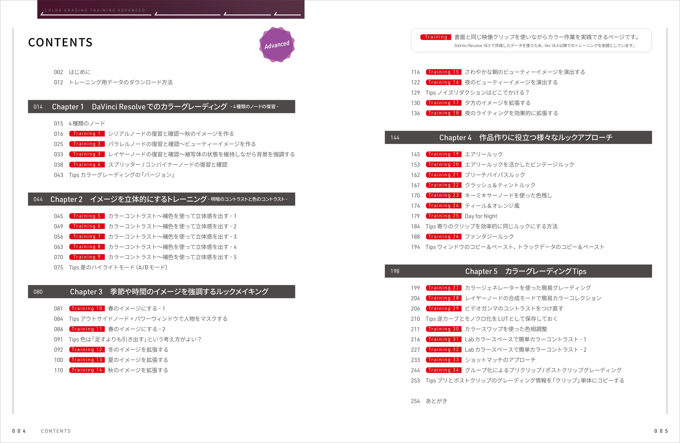Open Tips カラーグレーディングの「バージョン」 entry
This screenshot has height=443, width=680.
tap(114, 175)
